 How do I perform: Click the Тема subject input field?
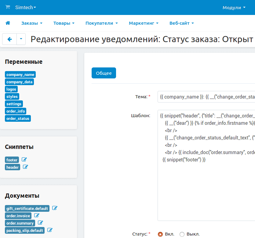(205, 96)
